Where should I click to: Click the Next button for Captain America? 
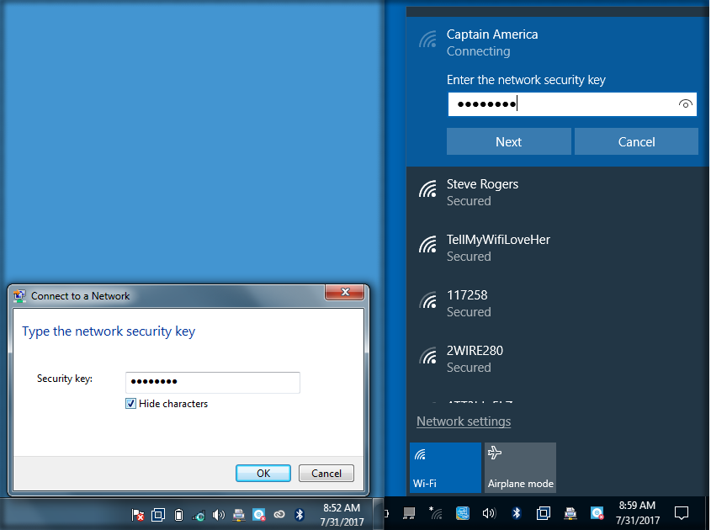coord(508,141)
